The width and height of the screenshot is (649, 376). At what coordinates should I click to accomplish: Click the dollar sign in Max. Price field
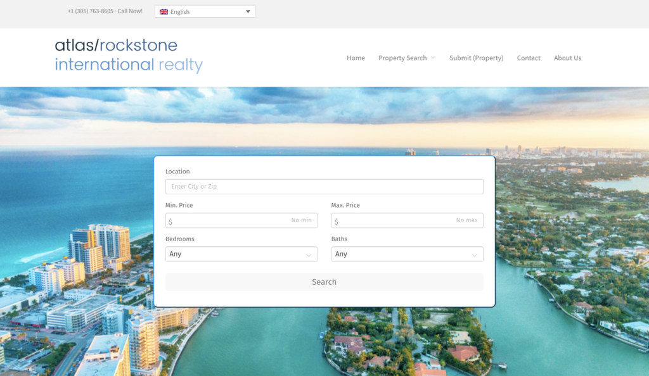coord(336,221)
